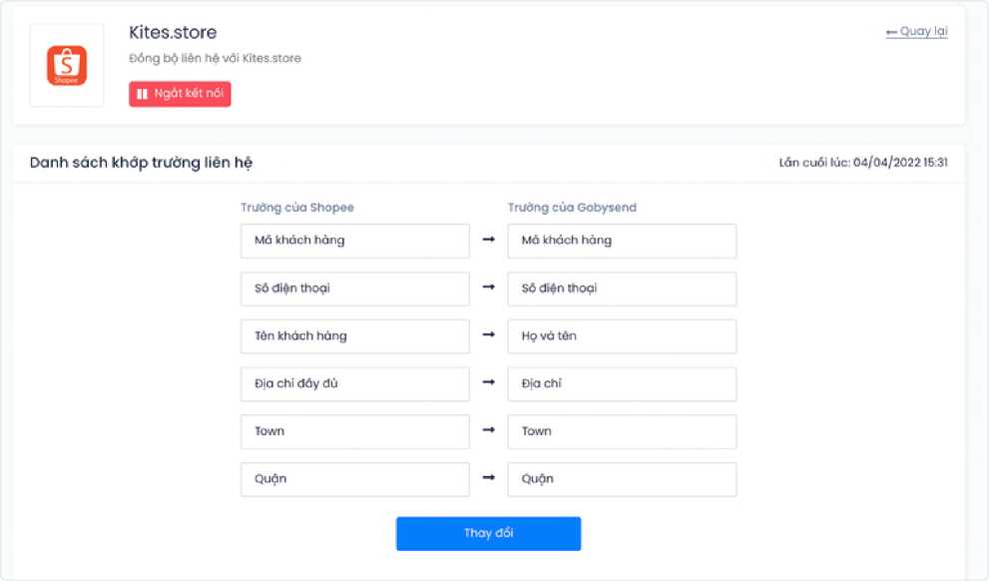This screenshot has width=989, height=581.
Task: Go back via Quay lại link
Action: 916,31
